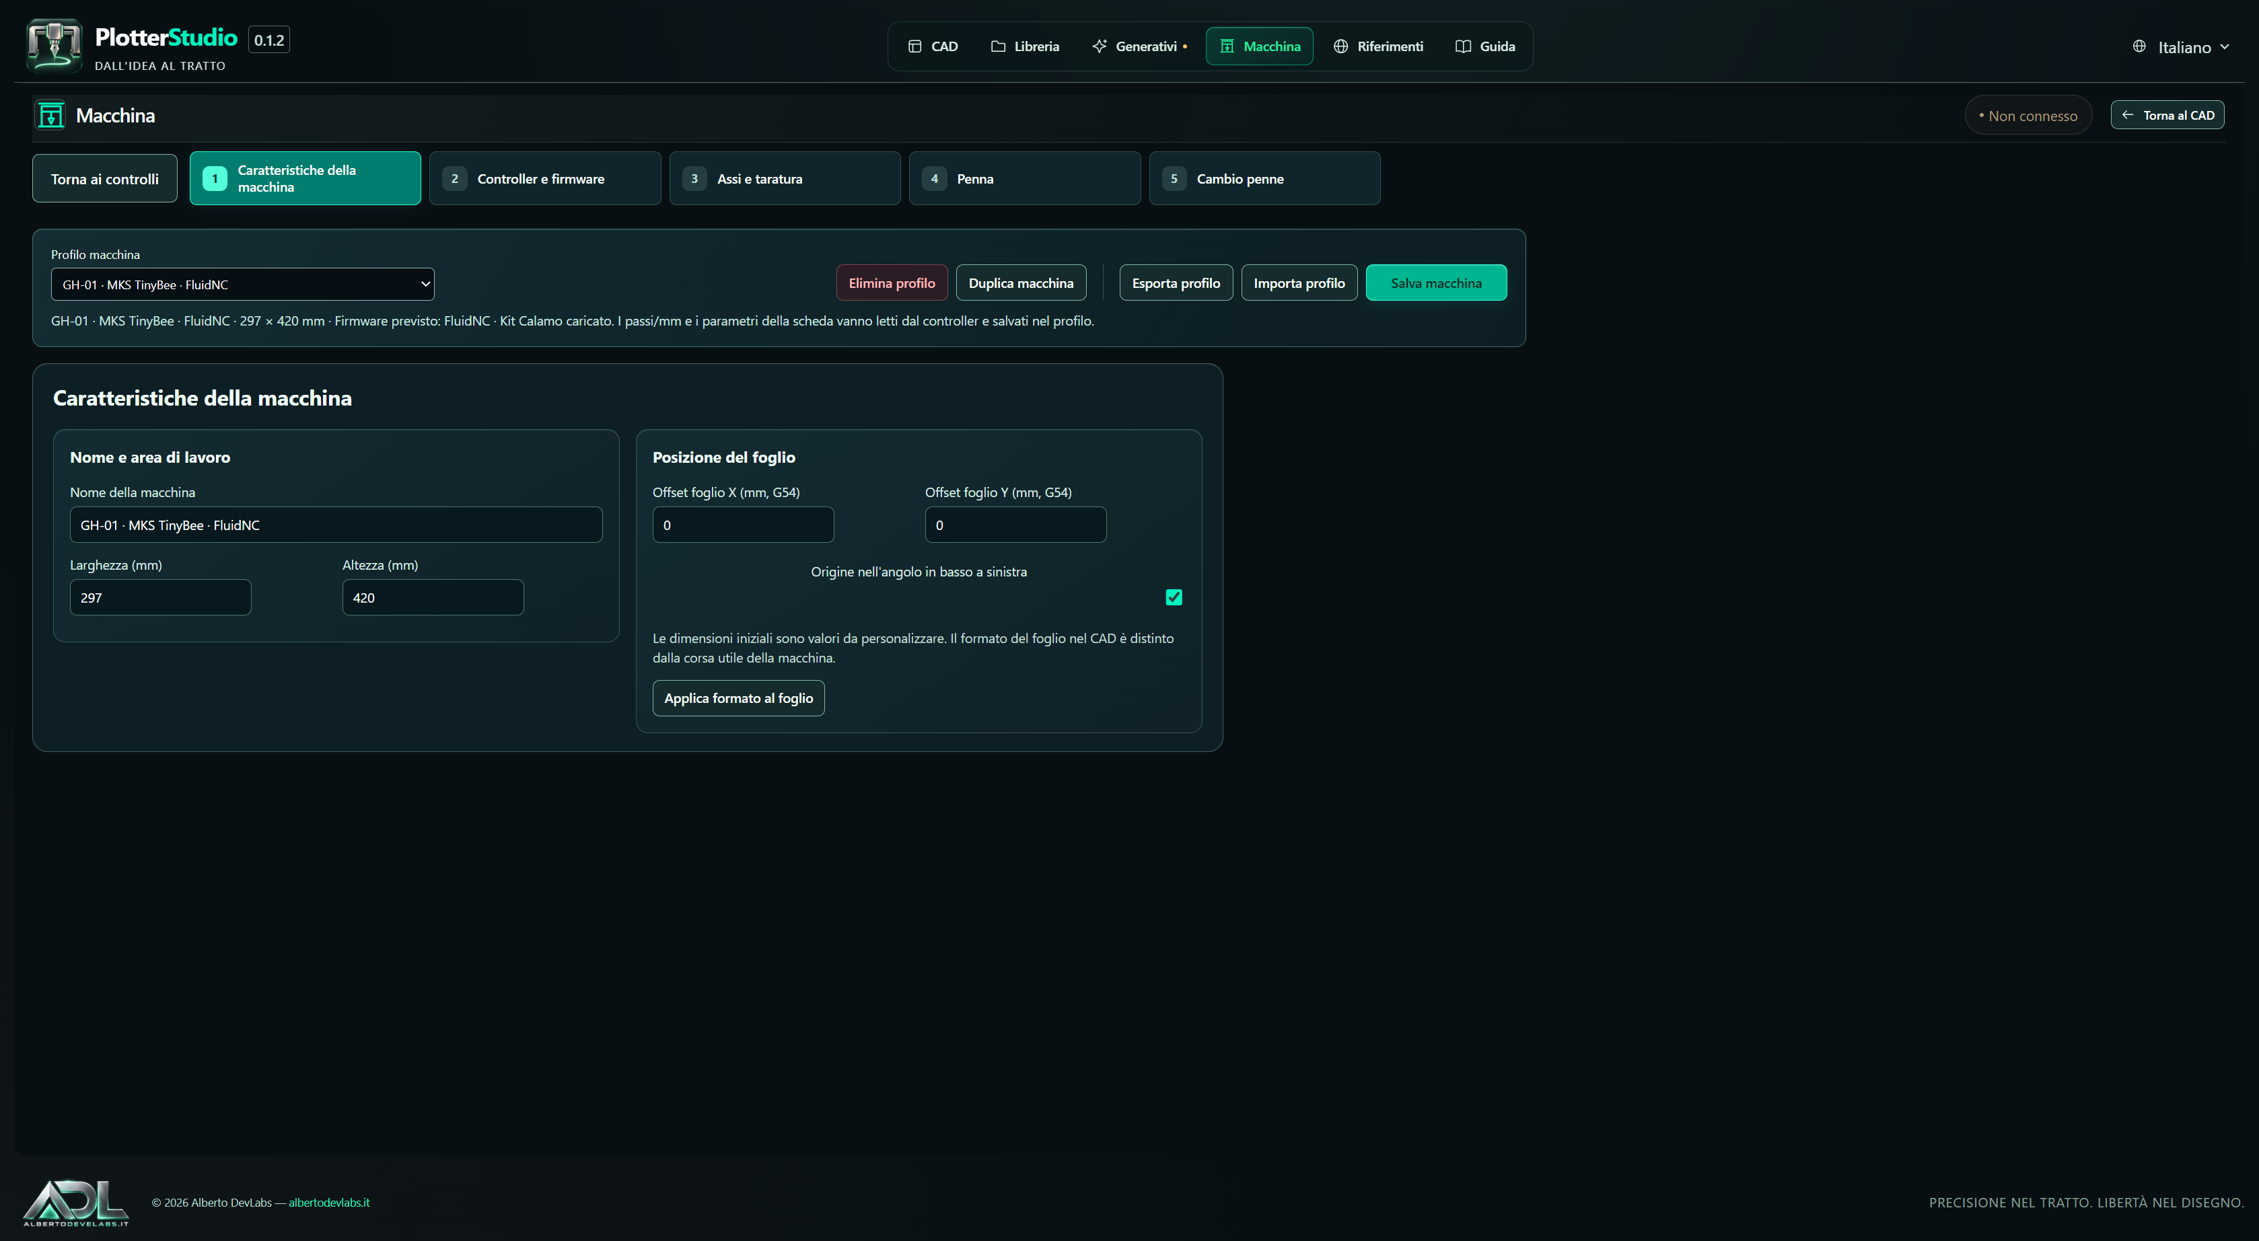Switch to the CAD section

[x=933, y=46]
